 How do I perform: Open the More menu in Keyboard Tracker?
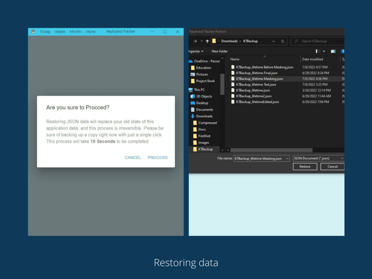point(90,32)
